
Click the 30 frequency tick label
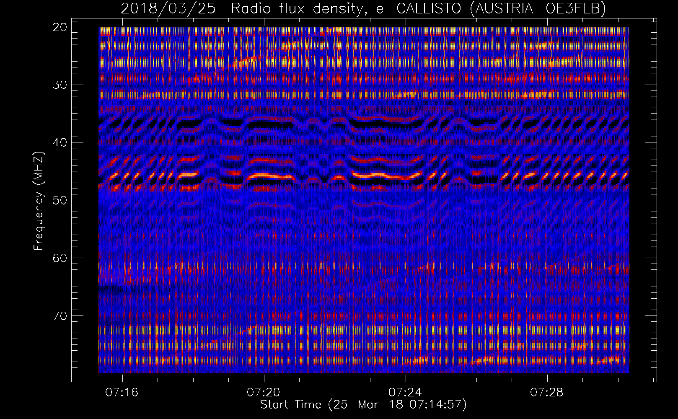point(60,85)
